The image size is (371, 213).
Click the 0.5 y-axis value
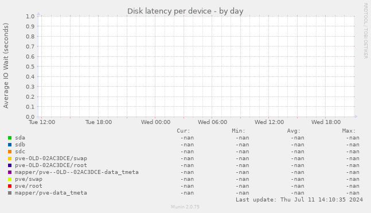(30, 67)
